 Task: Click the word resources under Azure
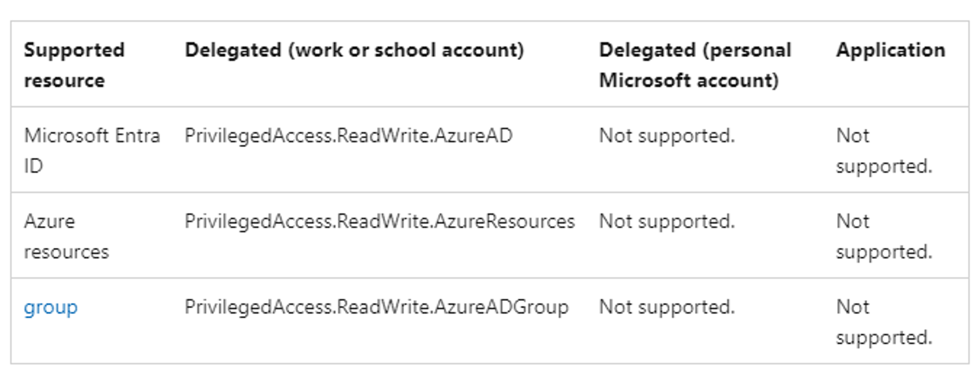[66, 252]
